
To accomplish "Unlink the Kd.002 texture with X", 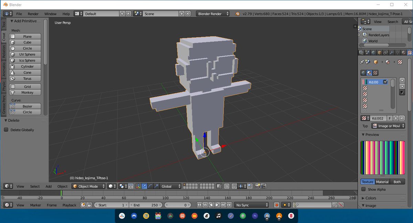I will tap(402, 118).
